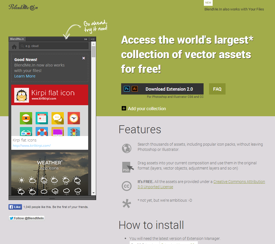275x244 pixels.
Task: Click the Illustrator Ai icon
Action: click(135, 89)
